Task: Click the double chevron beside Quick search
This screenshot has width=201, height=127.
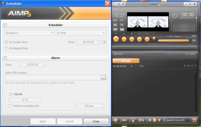Action: 194,120
